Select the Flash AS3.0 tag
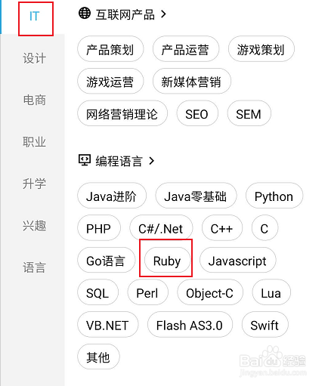Image resolution: width=328 pixels, height=386 pixels. point(190,325)
